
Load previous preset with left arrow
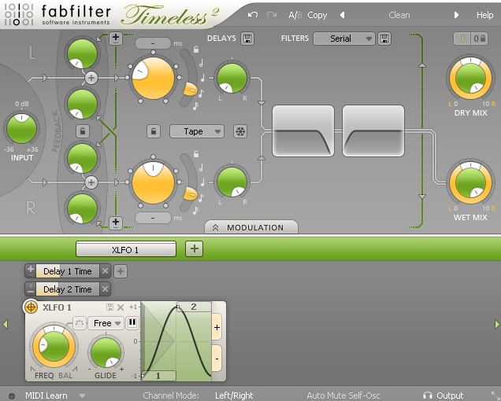click(x=342, y=15)
